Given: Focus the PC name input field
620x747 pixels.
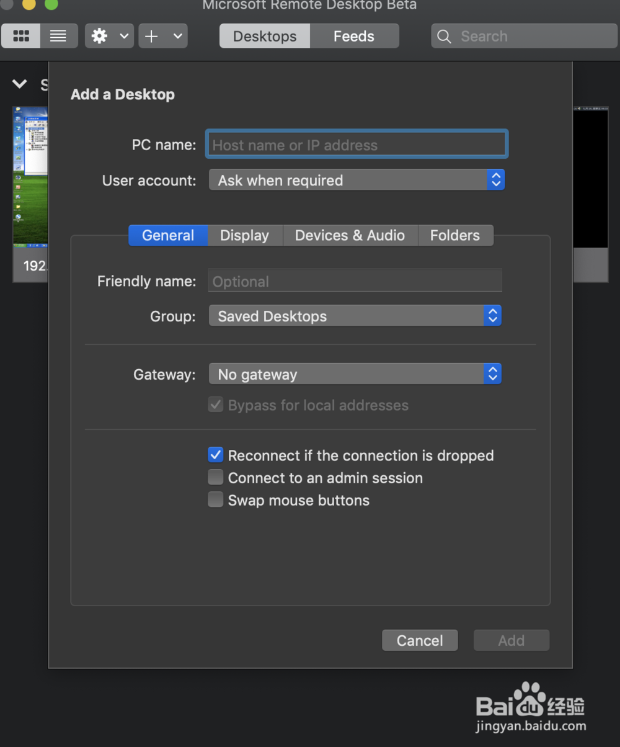Looking at the screenshot, I should click(x=357, y=145).
